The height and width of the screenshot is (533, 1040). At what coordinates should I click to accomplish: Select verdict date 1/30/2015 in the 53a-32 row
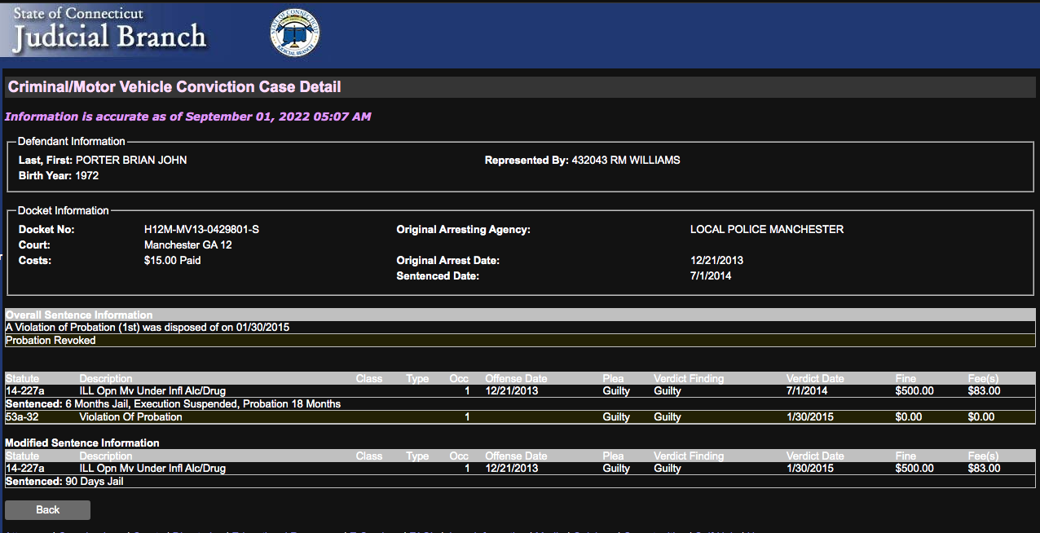pyautogui.click(x=809, y=417)
